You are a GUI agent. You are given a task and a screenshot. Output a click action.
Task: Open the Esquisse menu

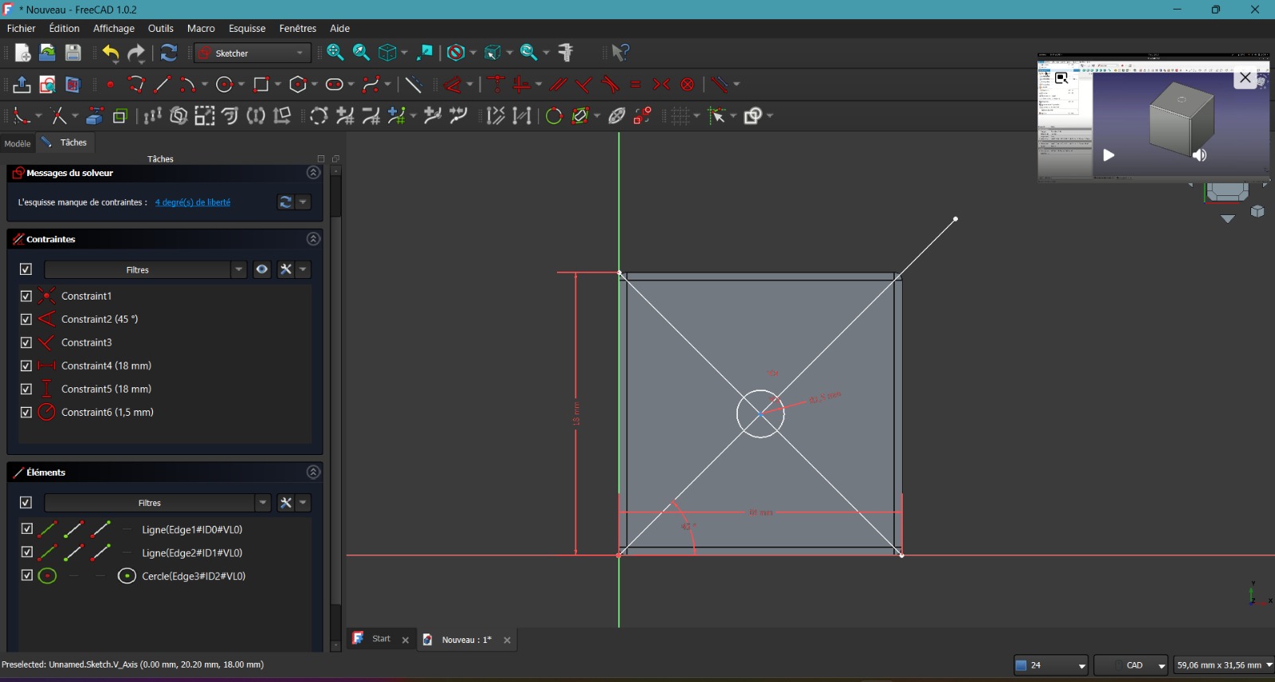[247, 28]
